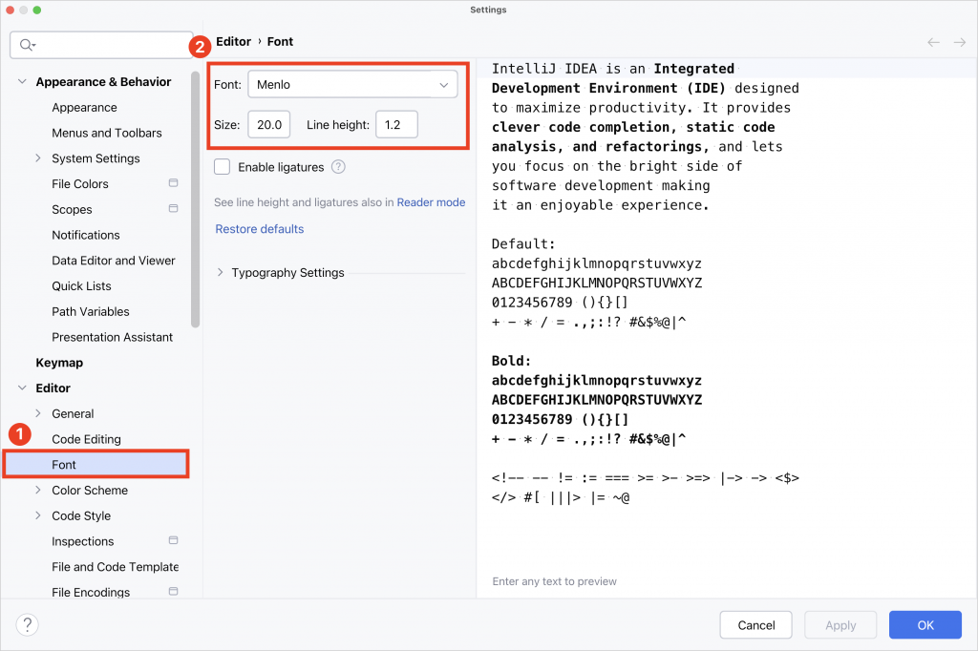Collapse the Appearance & Behavior section

(x=23, y=82)
